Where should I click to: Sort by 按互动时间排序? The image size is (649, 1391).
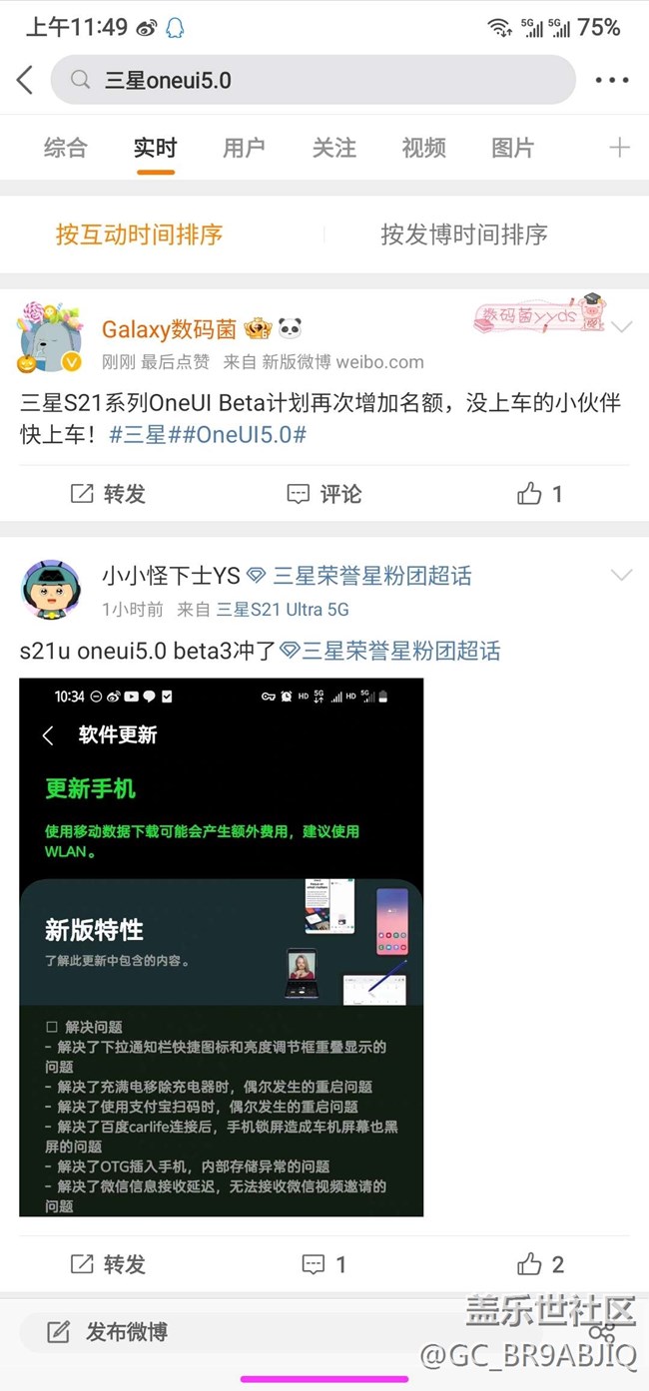tap(139, 234)
